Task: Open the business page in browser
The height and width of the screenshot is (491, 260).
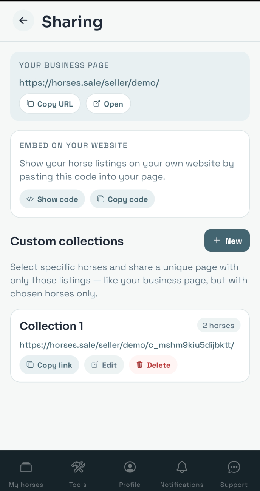Action: pos(108,104)
